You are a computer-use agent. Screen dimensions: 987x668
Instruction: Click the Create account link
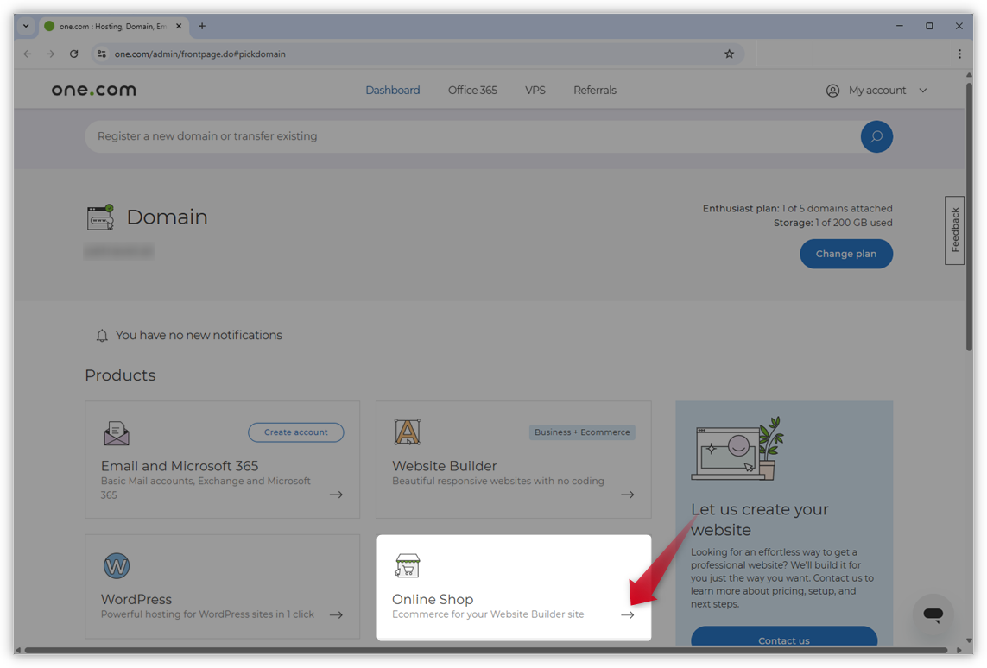coord(295,432)
